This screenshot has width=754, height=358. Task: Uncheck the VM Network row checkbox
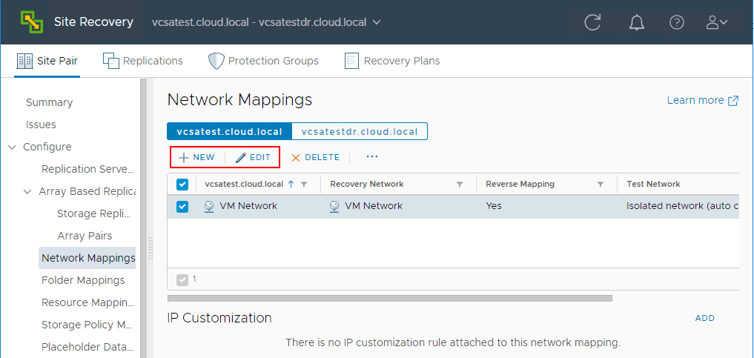182,206
